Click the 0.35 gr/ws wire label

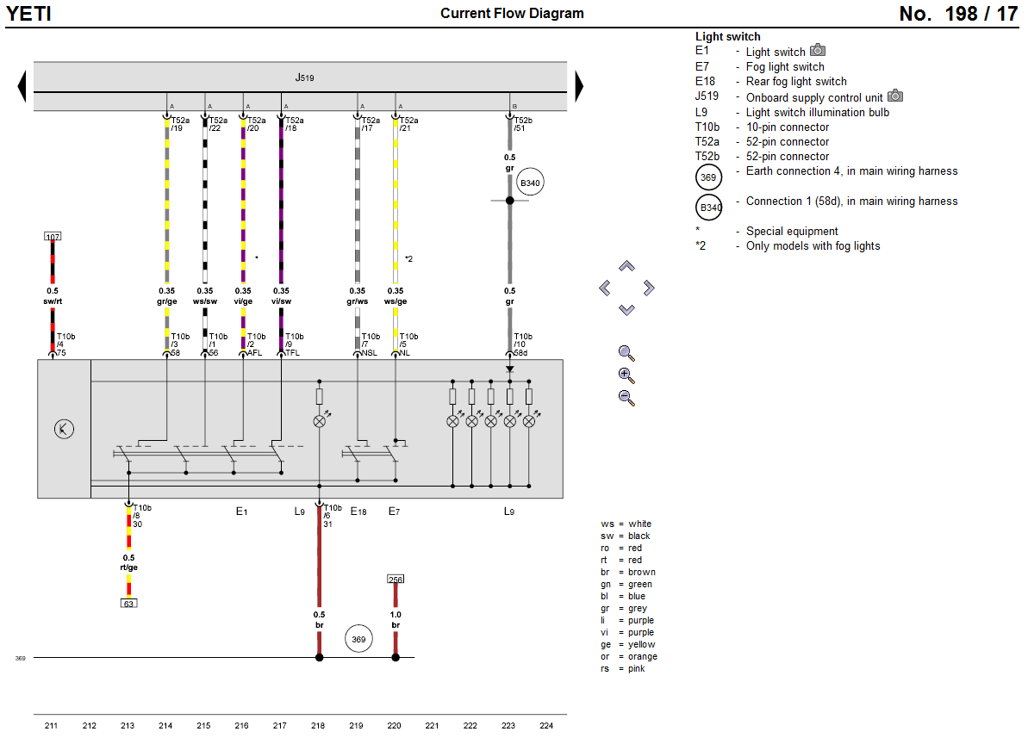point(358,296)
